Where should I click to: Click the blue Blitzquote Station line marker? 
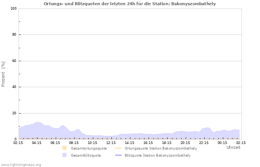click(118, 155)
